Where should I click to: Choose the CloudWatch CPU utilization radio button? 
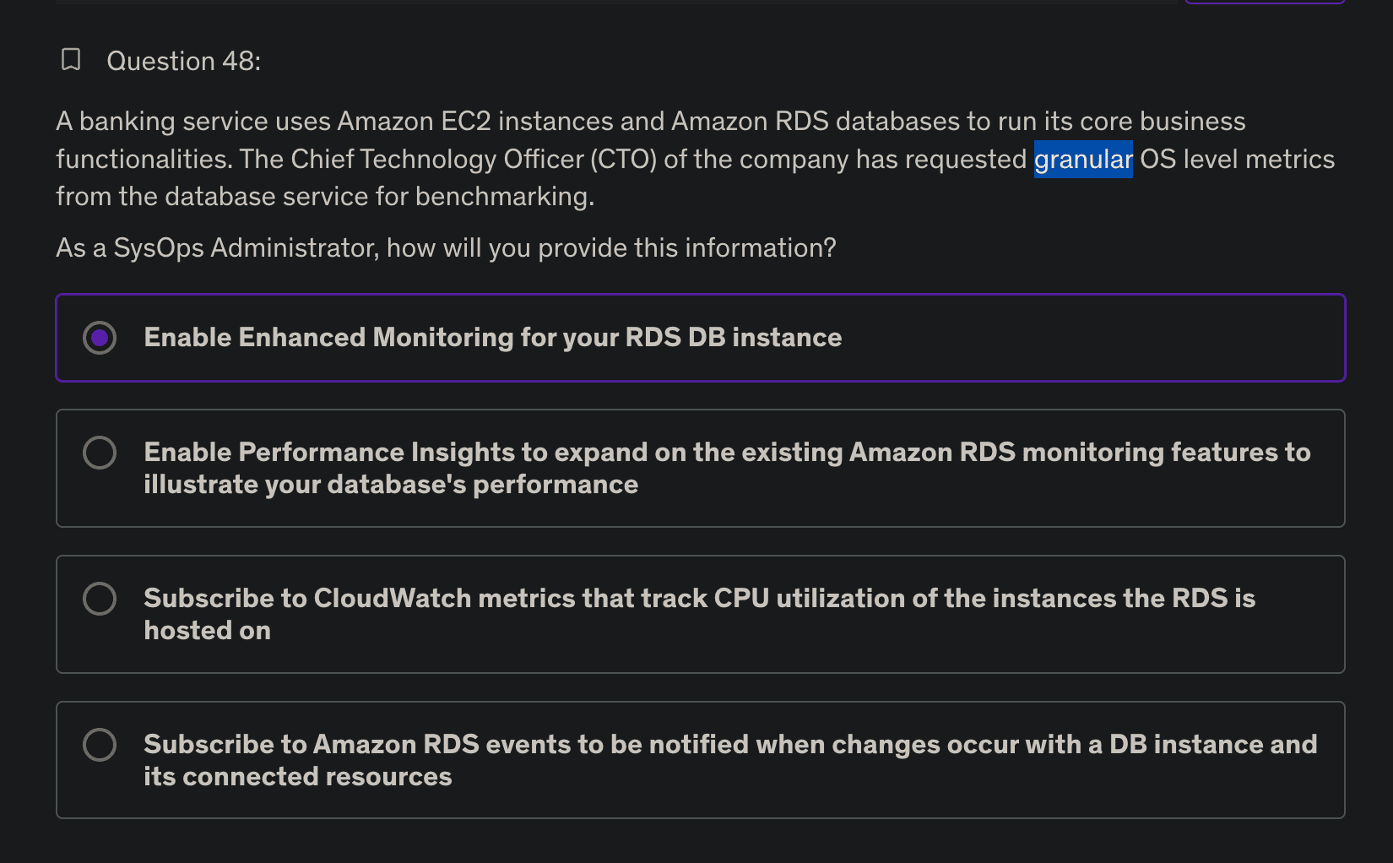point(100,599)
